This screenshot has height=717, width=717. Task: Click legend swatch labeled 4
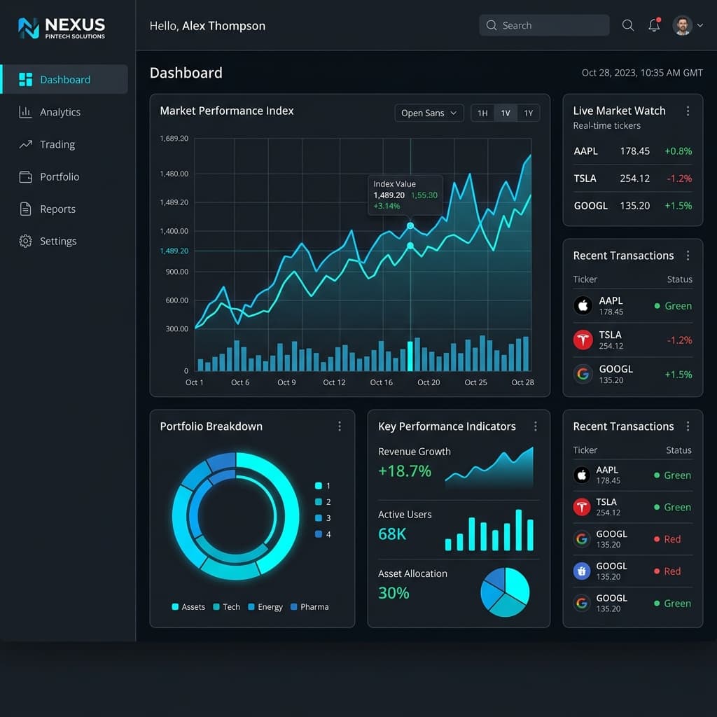(x=319, y=534)
